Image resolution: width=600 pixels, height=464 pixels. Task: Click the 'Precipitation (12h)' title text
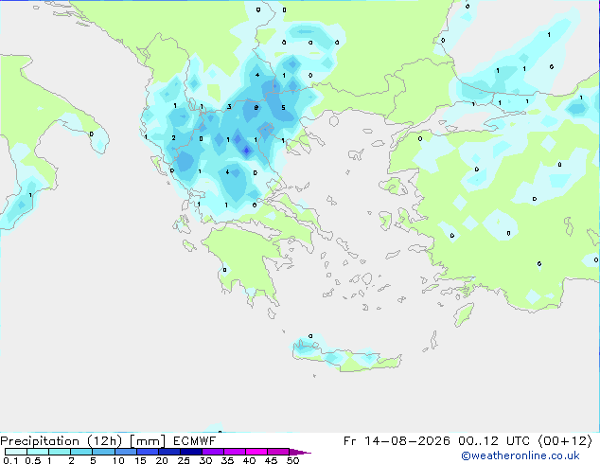pyautogui.click(x=62, y=441)
